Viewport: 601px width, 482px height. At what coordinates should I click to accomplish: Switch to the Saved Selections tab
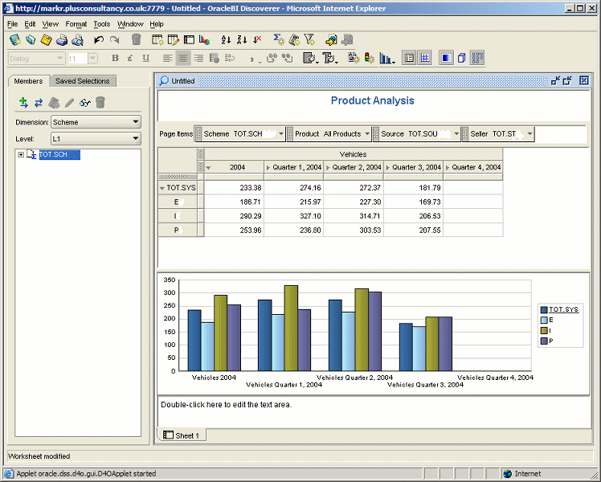[82, 81]
